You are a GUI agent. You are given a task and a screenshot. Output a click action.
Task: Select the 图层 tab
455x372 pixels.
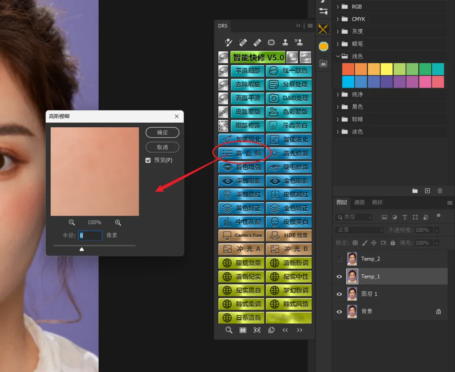(342, 203)
